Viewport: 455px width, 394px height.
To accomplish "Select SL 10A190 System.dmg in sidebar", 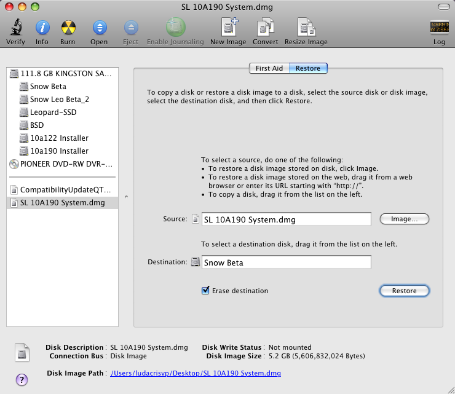I will click(62, 202).
